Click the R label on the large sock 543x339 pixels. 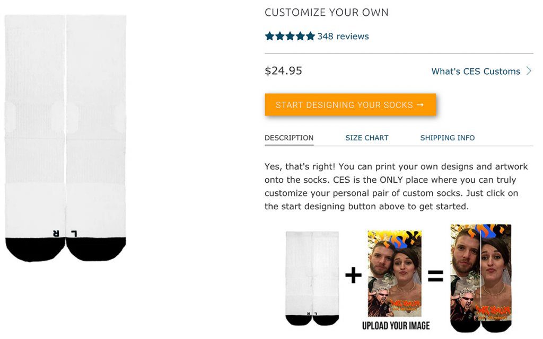click(x=56, y=233)
